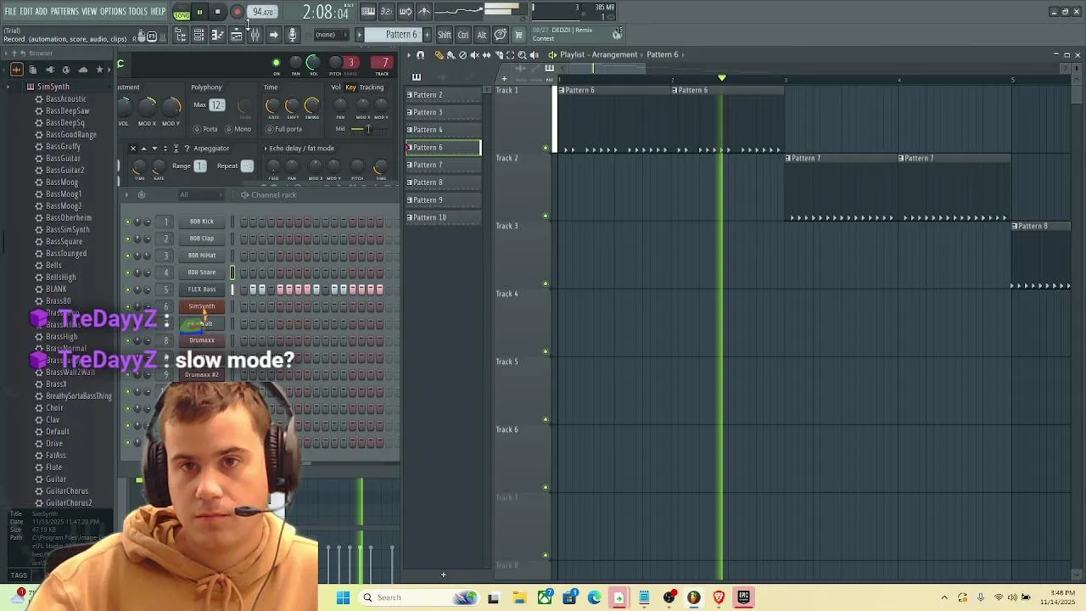1086x611 pixels.
Task: Open the FILE menu
Action: (11, 11)
